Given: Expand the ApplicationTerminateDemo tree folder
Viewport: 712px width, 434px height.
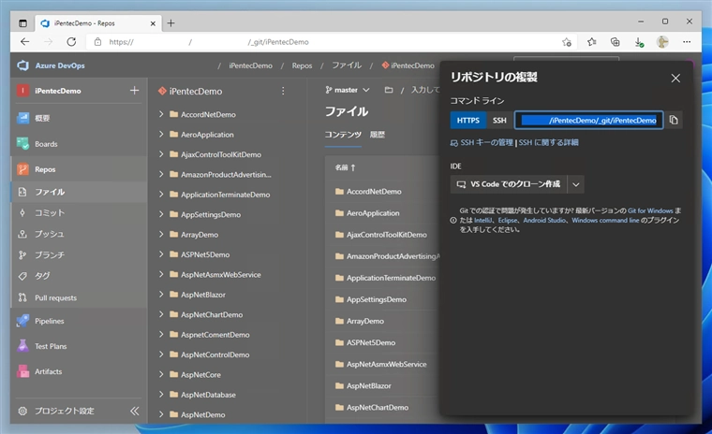Looking at the screenshot, I should (x=161, y=195).
